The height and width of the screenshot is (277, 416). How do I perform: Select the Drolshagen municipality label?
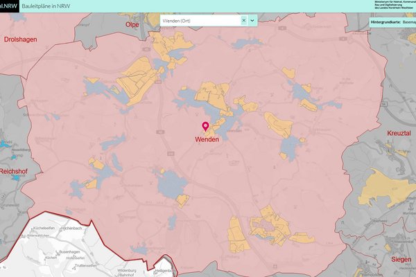(20, 40)
